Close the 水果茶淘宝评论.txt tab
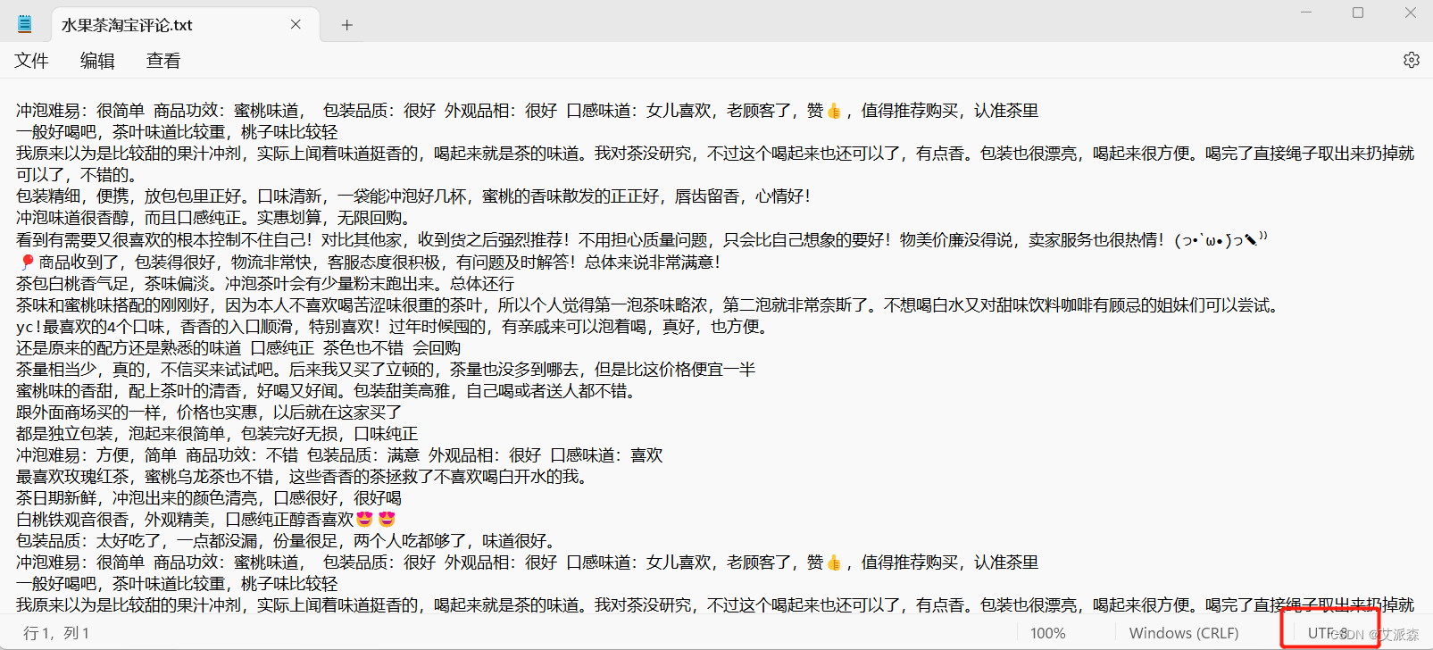Viewport: 1433px width, 650px height. click(296, 25)
